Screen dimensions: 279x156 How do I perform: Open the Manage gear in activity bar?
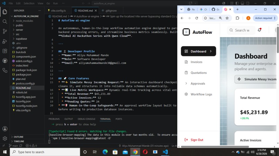(x=5, y=138)
